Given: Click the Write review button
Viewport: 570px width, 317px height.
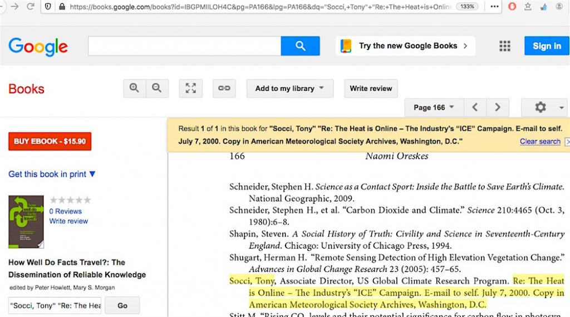Looking at the screenshot, I should tap(371, 88).
